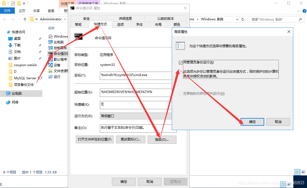Confirm with 确定 in 高级属性 dialog

(x=252, y=122)
